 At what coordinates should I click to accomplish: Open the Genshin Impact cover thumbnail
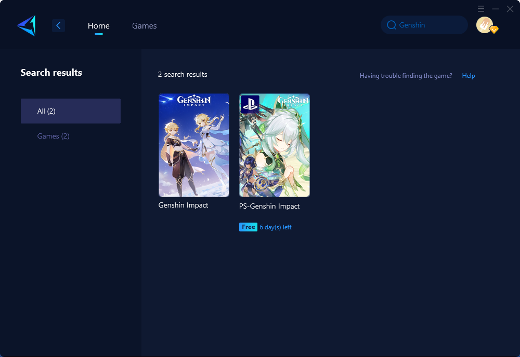point(194,145)
